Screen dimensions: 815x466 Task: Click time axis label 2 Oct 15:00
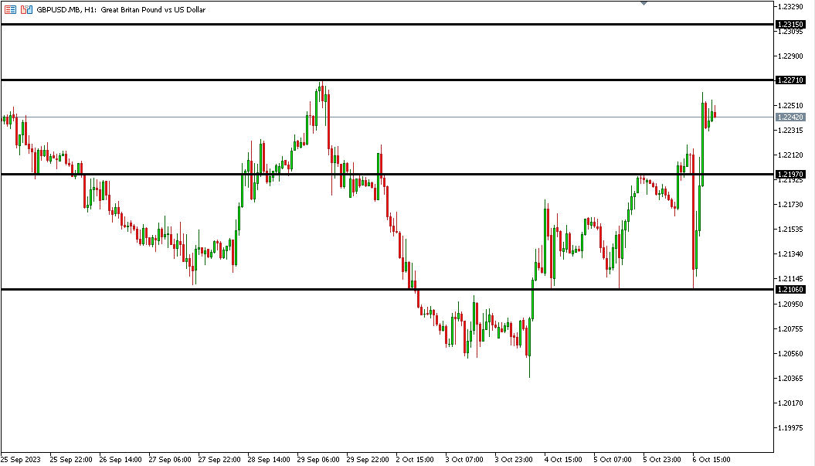[x=415, y=460]
